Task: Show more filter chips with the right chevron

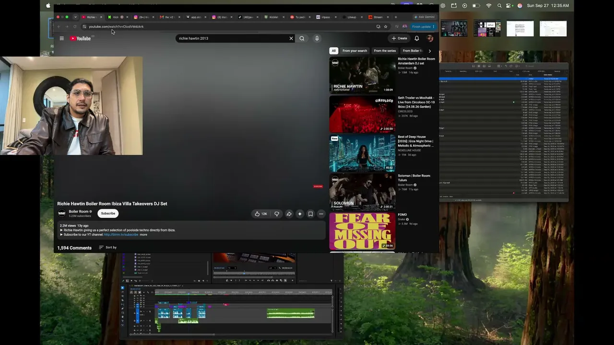Action: pyautogui.click(x=429, y=51)
